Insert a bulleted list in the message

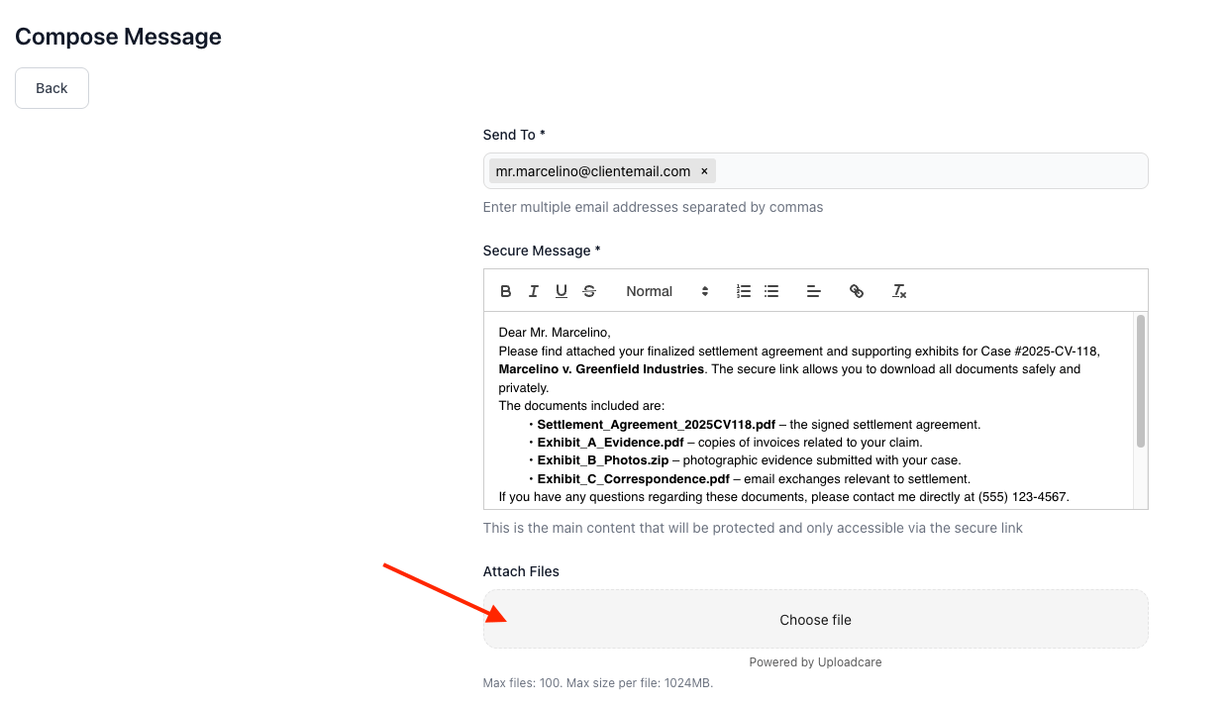click(x=771, y=291)
